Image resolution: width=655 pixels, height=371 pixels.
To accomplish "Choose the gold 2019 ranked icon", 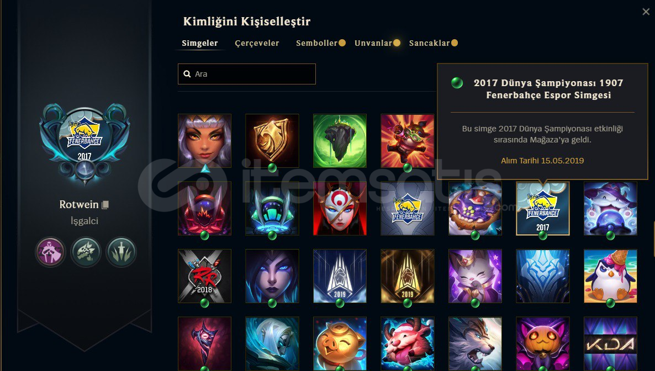I will coord(407,276).
